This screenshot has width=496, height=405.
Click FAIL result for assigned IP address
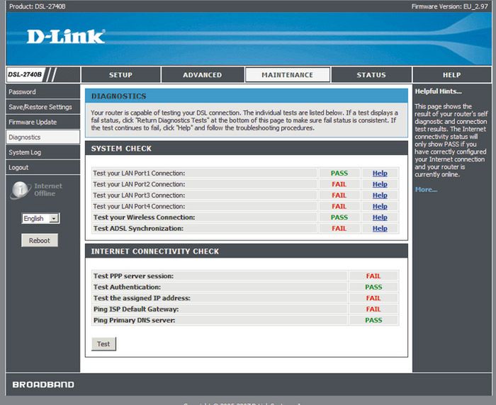[373, 298]
